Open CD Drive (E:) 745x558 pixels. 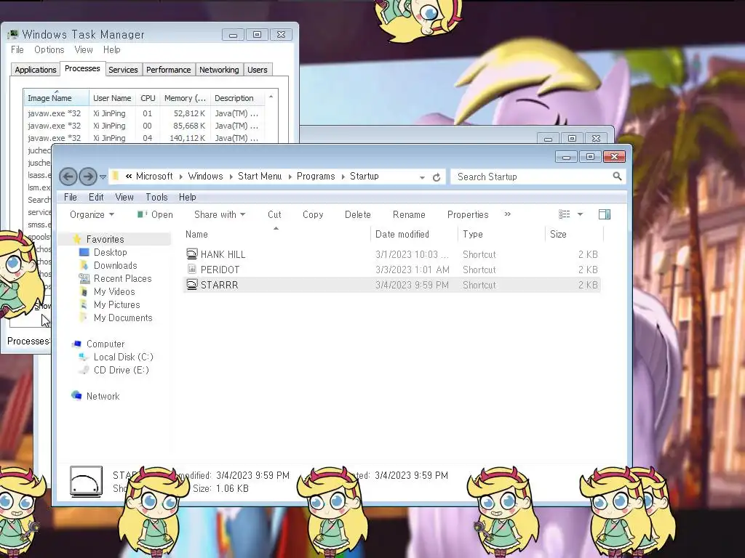(121, 370)
